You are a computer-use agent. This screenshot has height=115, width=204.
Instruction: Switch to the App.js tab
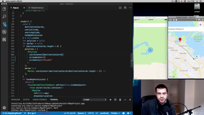point(16,8)
